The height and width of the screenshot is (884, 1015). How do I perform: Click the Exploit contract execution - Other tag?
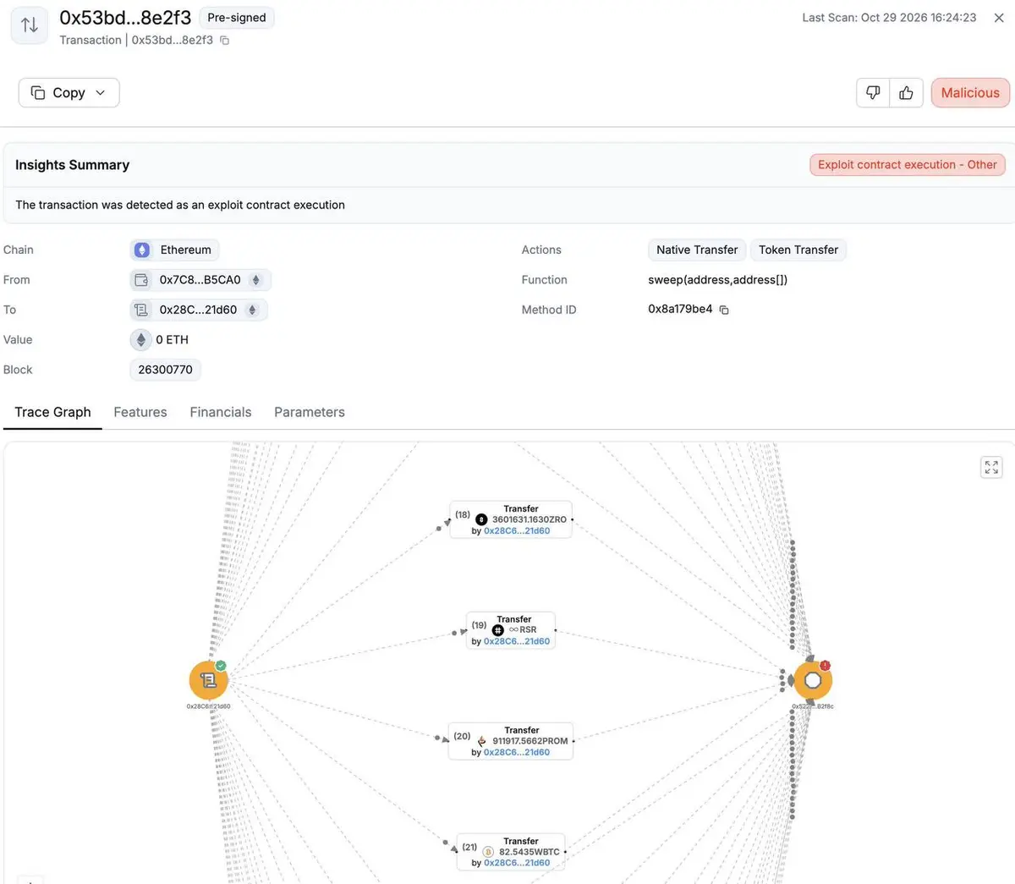pyautogui.click(x=908, y=165)
